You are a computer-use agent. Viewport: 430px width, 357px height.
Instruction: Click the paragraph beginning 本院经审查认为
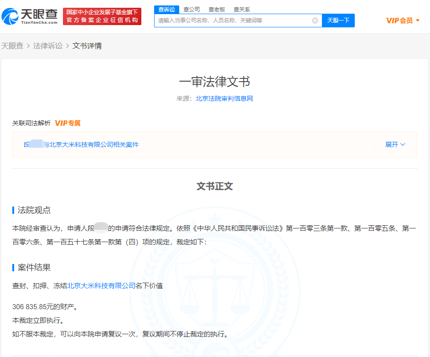214,235
